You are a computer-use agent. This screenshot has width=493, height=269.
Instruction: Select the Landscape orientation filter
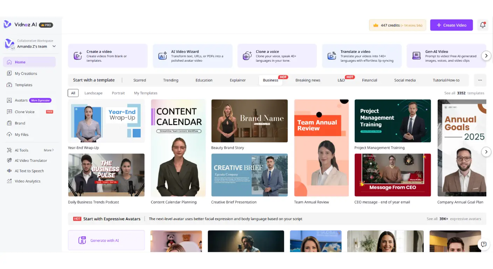pyautogui.click(x=93, y=93)
